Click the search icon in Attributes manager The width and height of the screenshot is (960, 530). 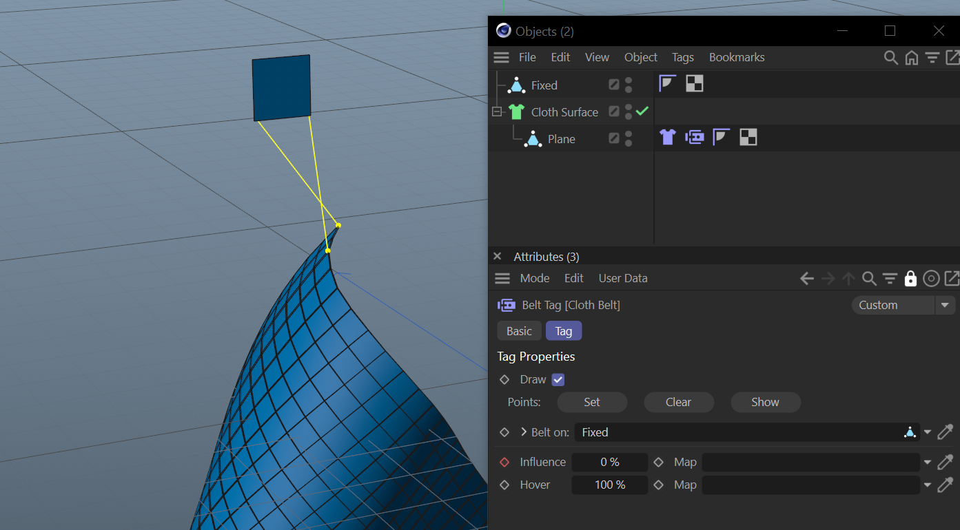(x=870, y=278)
